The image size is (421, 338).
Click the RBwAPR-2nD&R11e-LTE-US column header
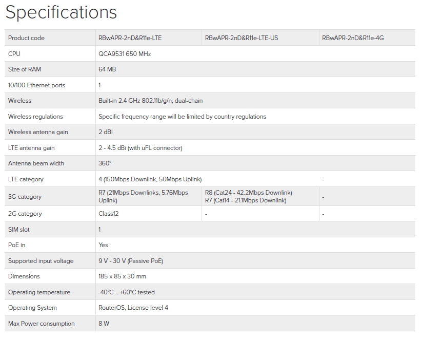pos(242,38)
